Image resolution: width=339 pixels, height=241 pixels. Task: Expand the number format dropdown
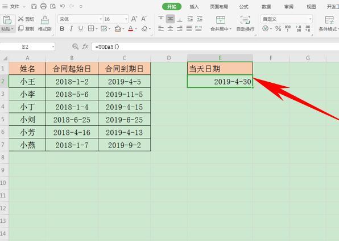point(310,19)
